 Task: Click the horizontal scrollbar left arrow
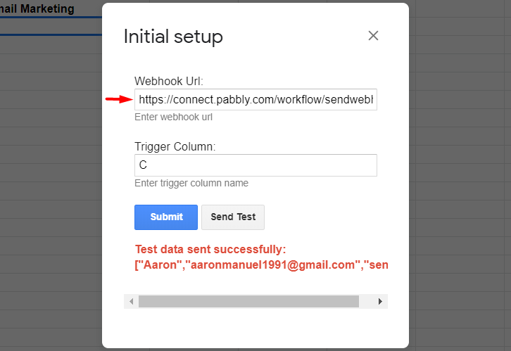pyautogui.click(x=131, y=302)
